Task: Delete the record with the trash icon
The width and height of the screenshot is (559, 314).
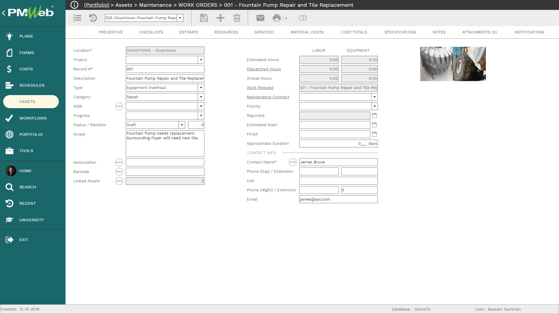Action: point(237,18)
